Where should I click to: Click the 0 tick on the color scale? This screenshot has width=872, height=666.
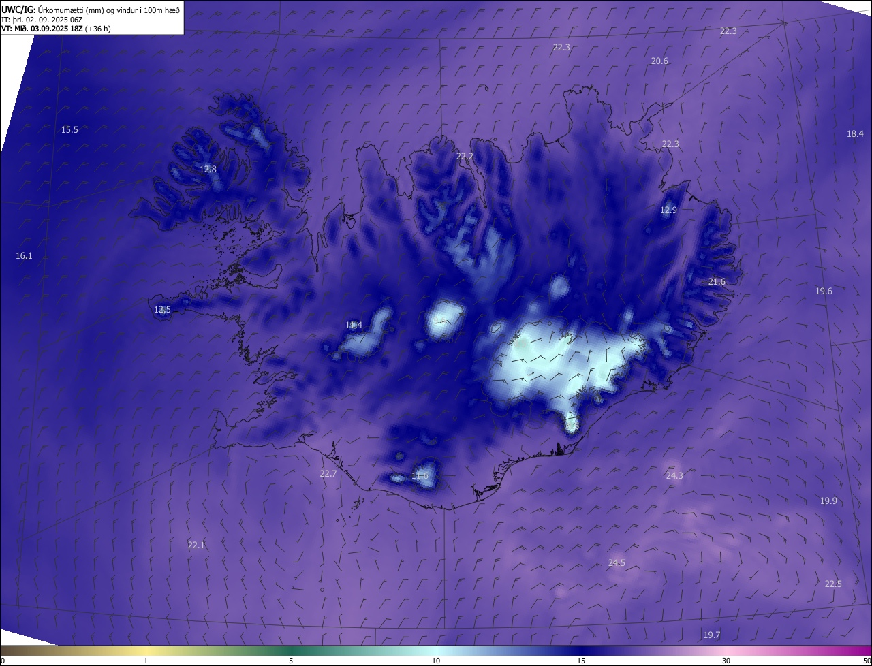click(x=3, y=661)
